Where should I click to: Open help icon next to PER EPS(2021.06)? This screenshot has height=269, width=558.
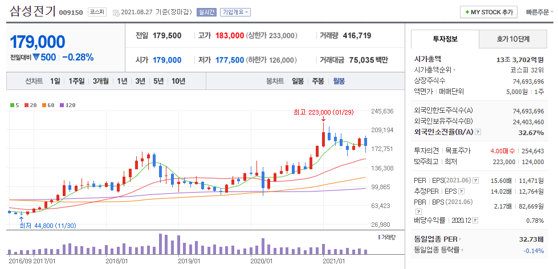476,181
